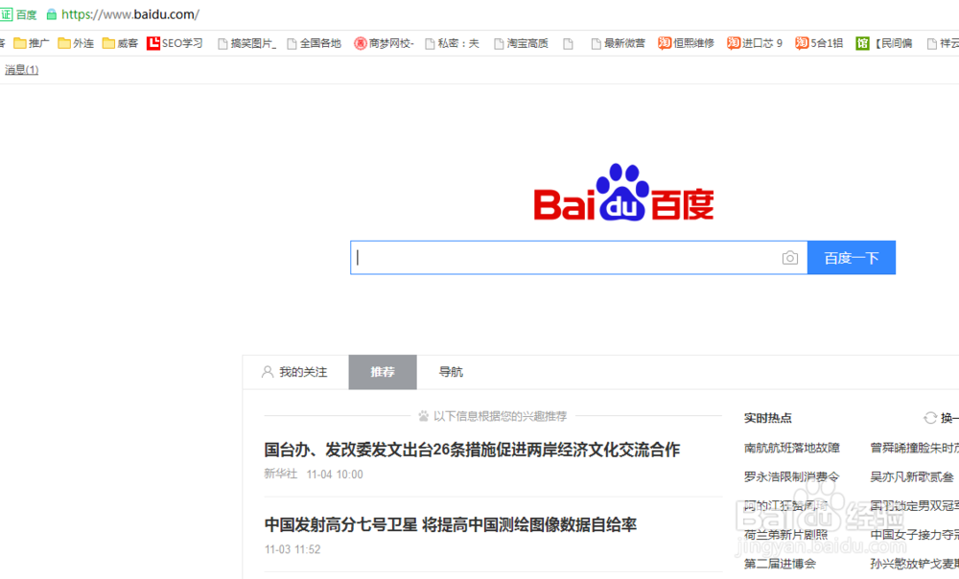This screenshot has height=579, width=959.
Task: Open the 搞笑图片 bookmark
Action: coord(247,43)
